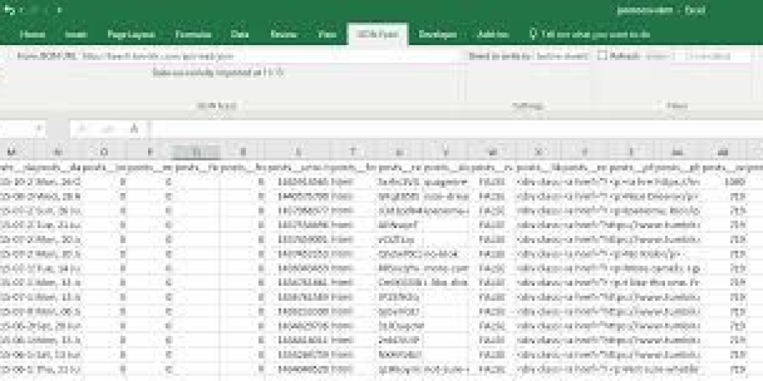The height and width of the screenshot is (381, 763).
Task: Switch to the Page Layout tab
Action: (130, 34)
